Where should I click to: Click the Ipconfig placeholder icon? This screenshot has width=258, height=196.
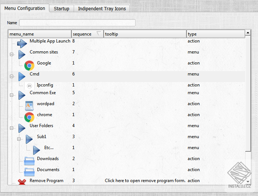[x=29, y=86]
